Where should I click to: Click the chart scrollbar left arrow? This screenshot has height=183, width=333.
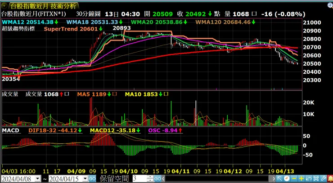(163, 179)
